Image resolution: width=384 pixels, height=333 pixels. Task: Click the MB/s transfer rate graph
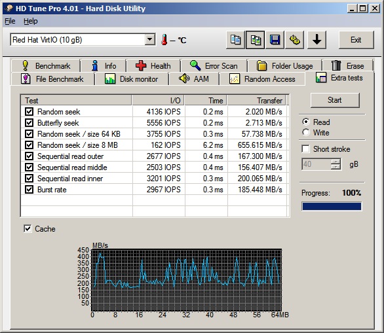coord(187,280)
